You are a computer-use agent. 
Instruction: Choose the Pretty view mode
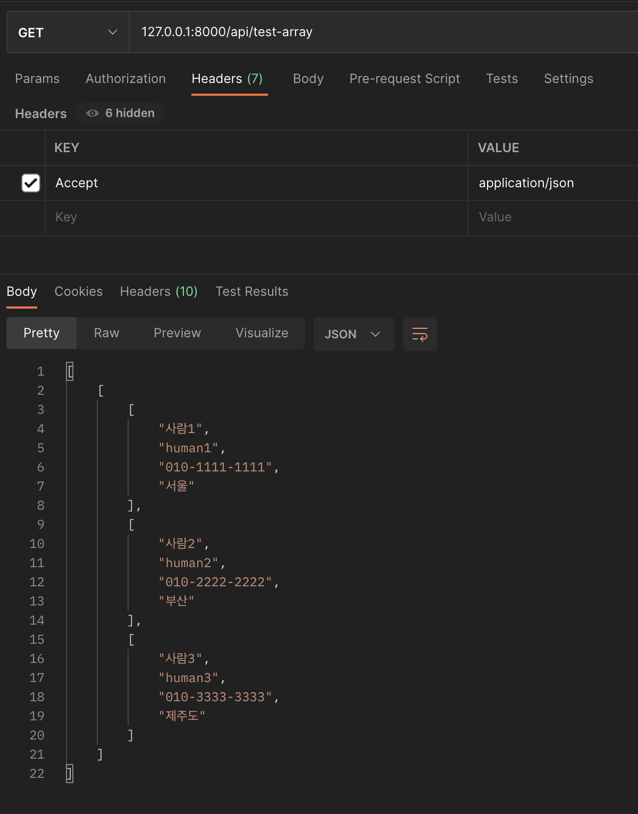pos(41,333)
